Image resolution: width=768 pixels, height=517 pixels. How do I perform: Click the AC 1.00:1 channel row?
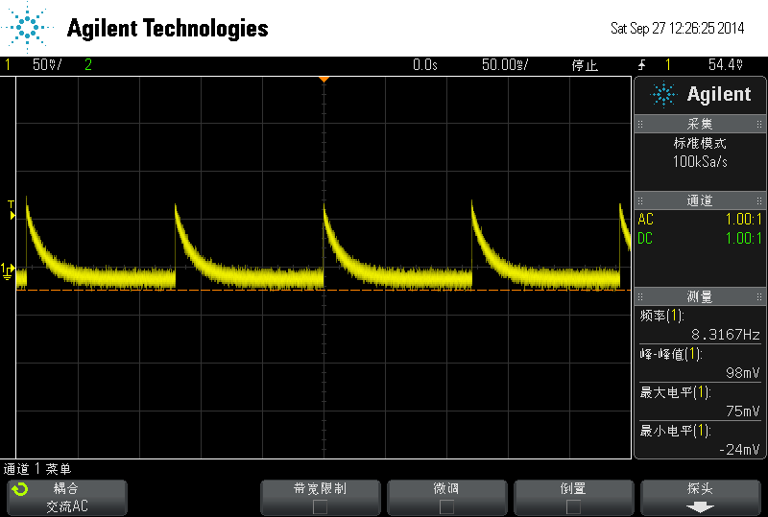click(x=700, y=219)
